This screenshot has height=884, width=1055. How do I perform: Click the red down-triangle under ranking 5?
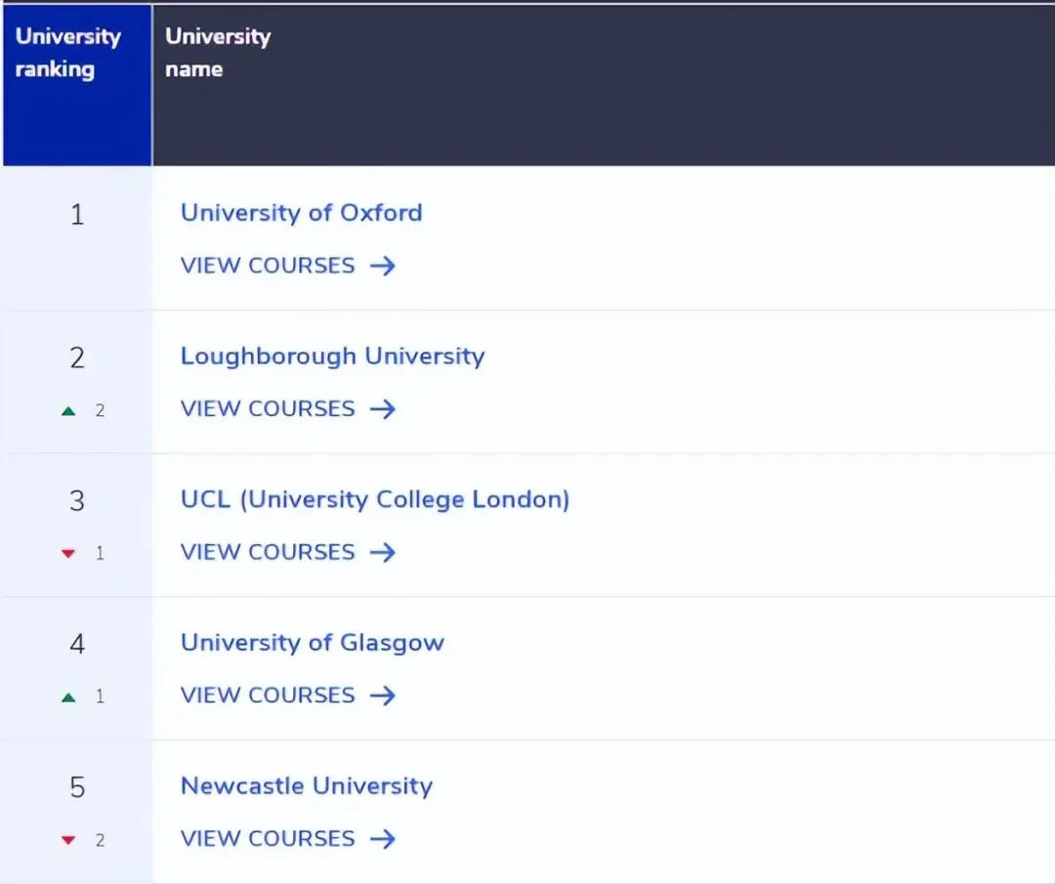[68, 840]
